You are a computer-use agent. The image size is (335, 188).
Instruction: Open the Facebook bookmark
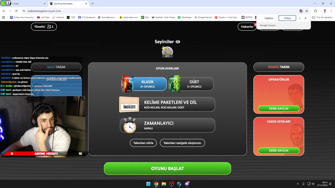87,17
